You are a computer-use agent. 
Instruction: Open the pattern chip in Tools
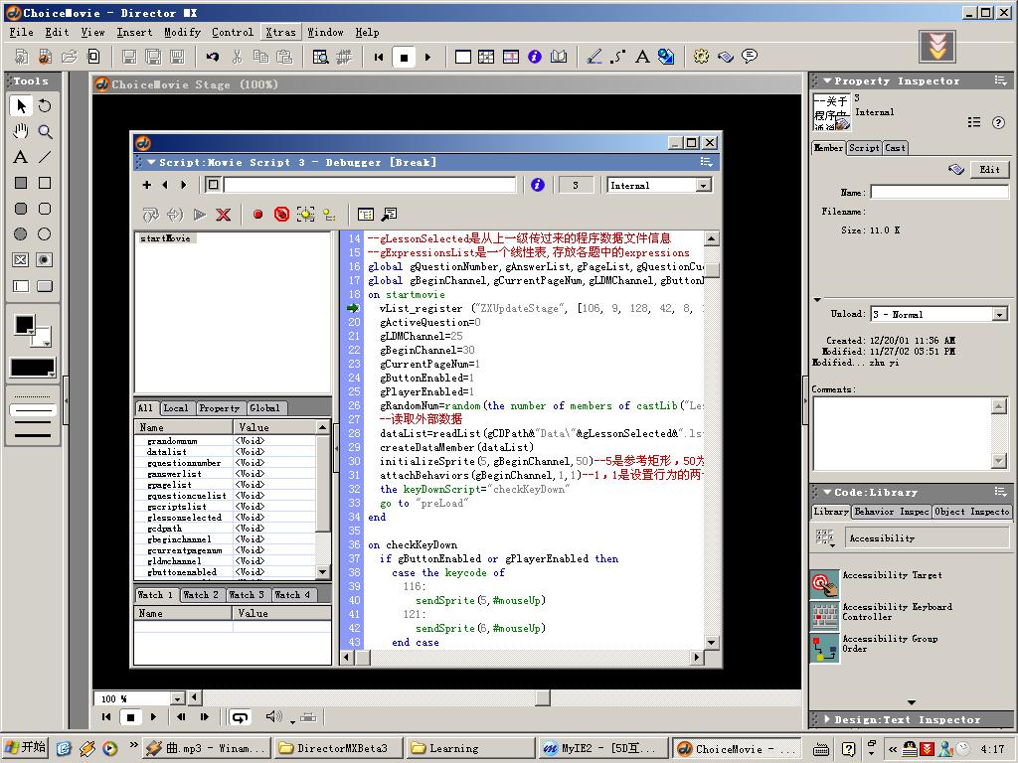(x=32, y=368)
